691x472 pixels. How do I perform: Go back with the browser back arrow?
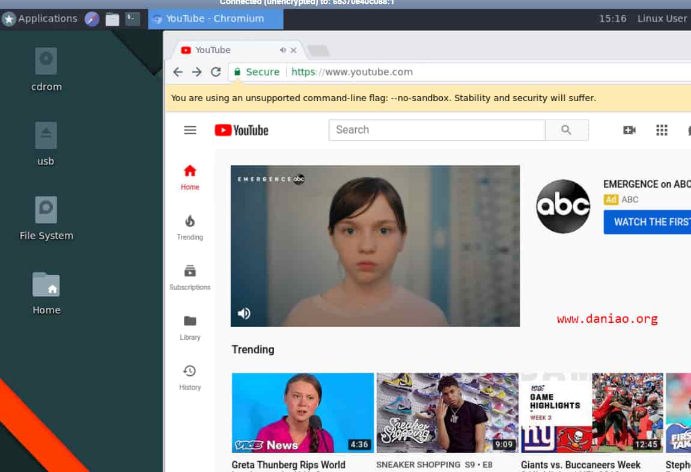click(178, 72)
